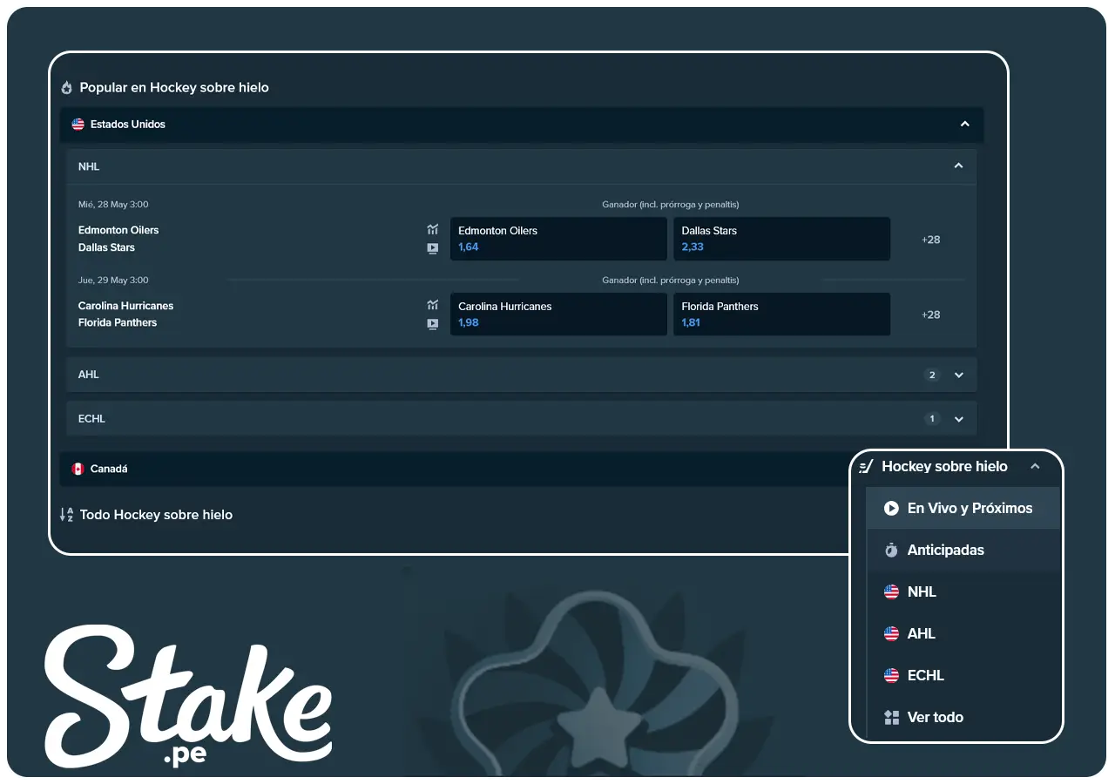The width and height of the screenshot is (1115, 784).
Task: Open AHL from the sidebar menu
Action: pos(963,634)
